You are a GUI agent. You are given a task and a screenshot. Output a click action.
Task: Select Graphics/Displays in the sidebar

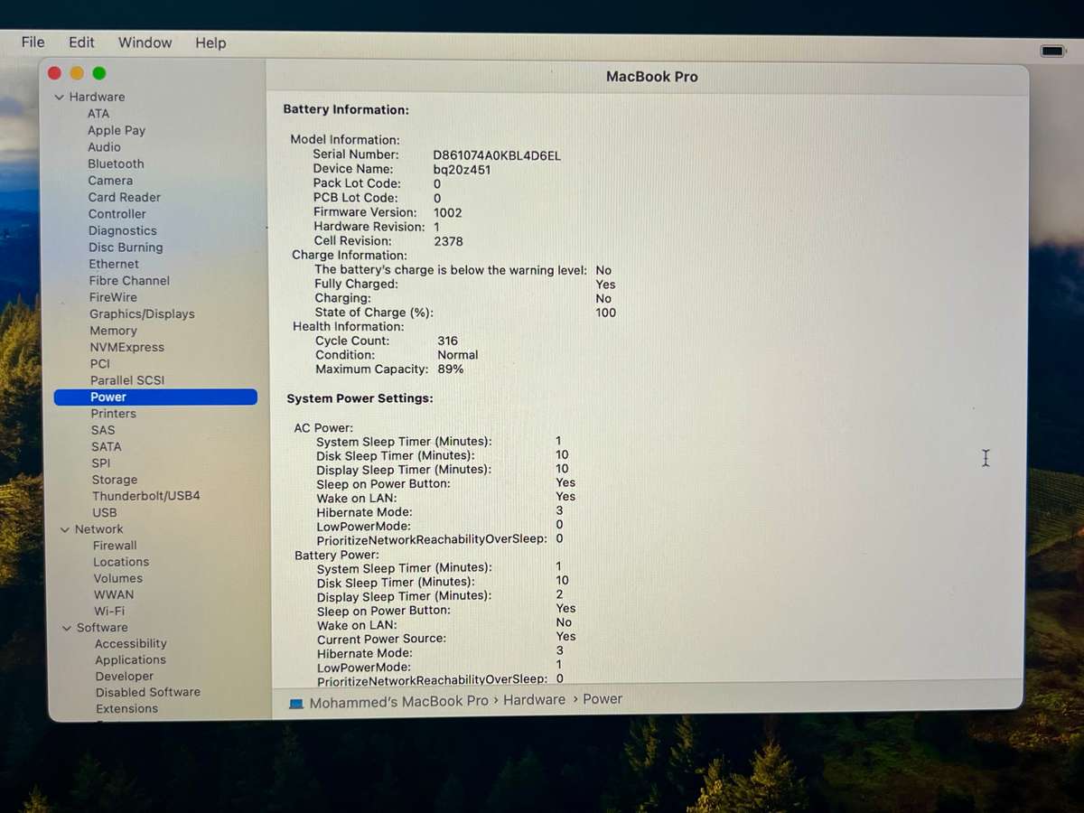coord(142,314)
